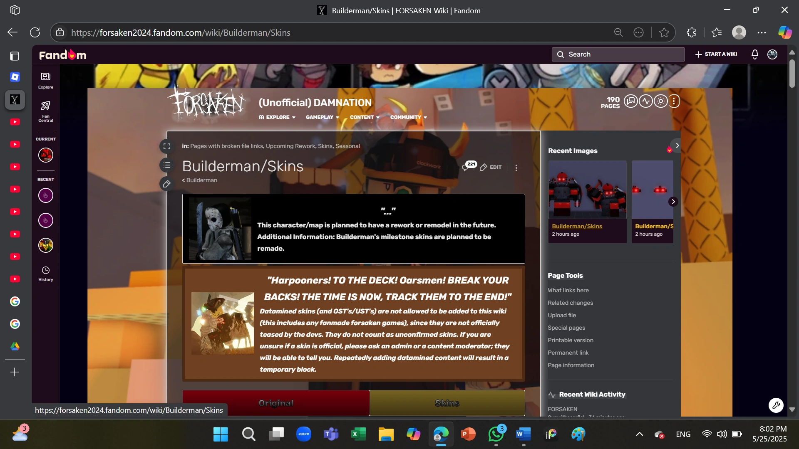Open Fandom notifications bell
The image size is (799, 449).
point(754,54)
